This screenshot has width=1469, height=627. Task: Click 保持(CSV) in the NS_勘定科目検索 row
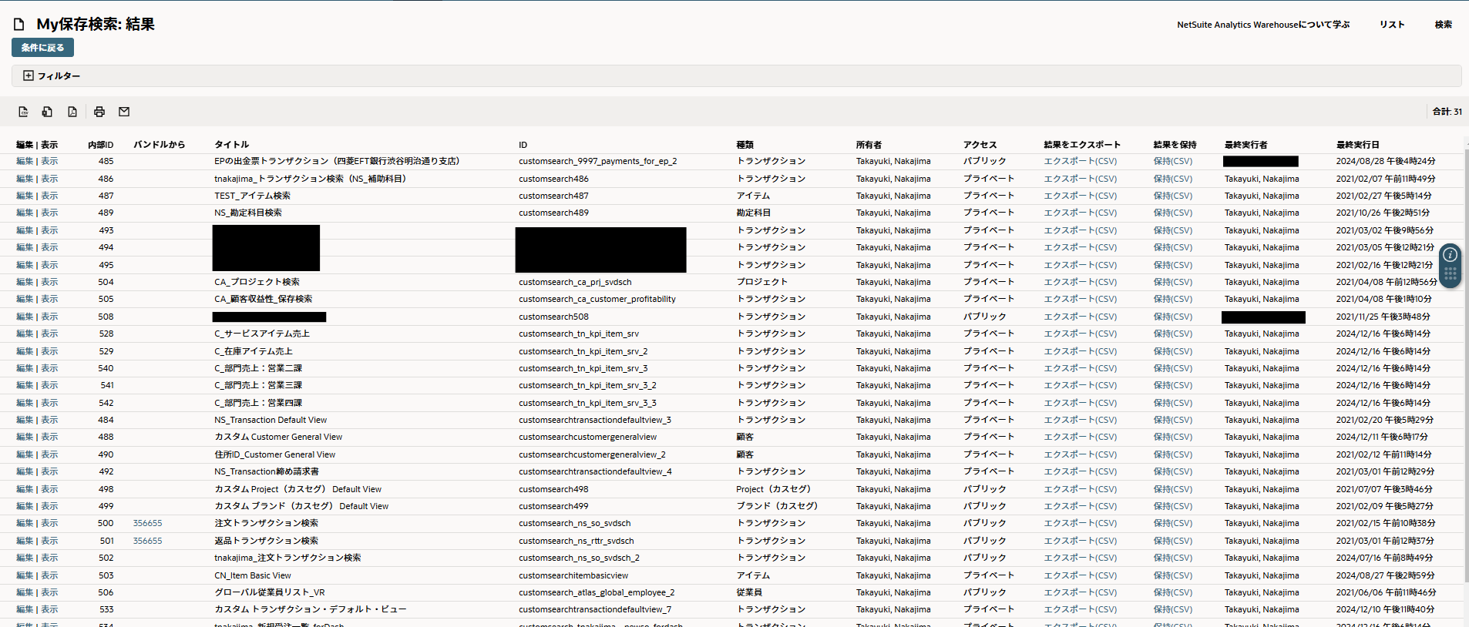[1173, 213]
